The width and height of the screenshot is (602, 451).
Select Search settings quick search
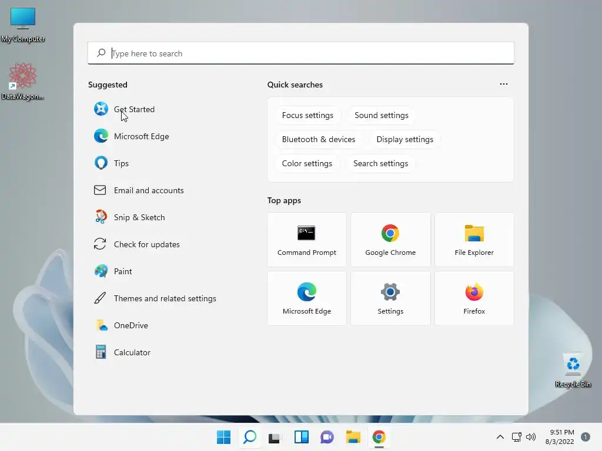pyautogui.click(x=380, y=163)
